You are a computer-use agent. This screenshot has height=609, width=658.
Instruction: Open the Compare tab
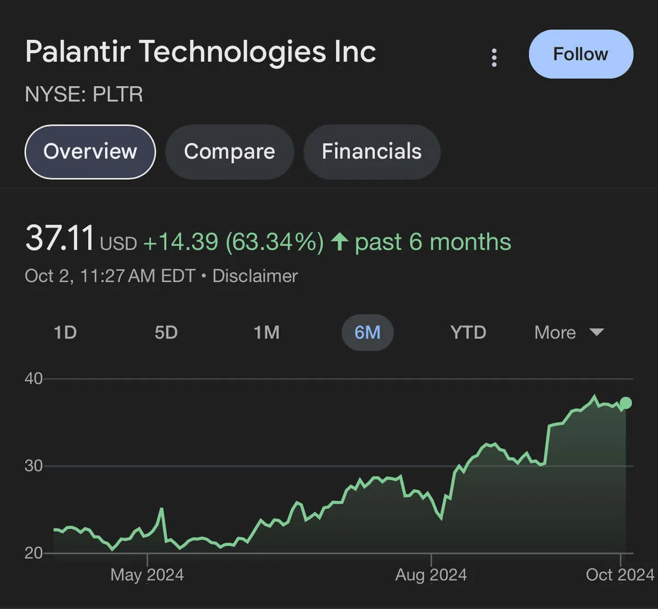point(229,152)
